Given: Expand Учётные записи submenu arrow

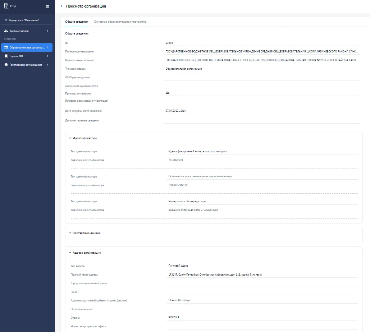Looking at the screenshot, I should click(47, 31).
